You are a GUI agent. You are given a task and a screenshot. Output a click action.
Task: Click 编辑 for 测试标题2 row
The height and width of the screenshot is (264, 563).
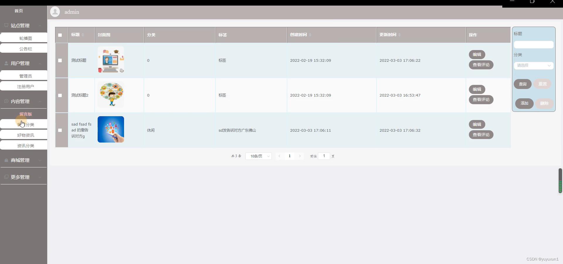pos(477,89)
